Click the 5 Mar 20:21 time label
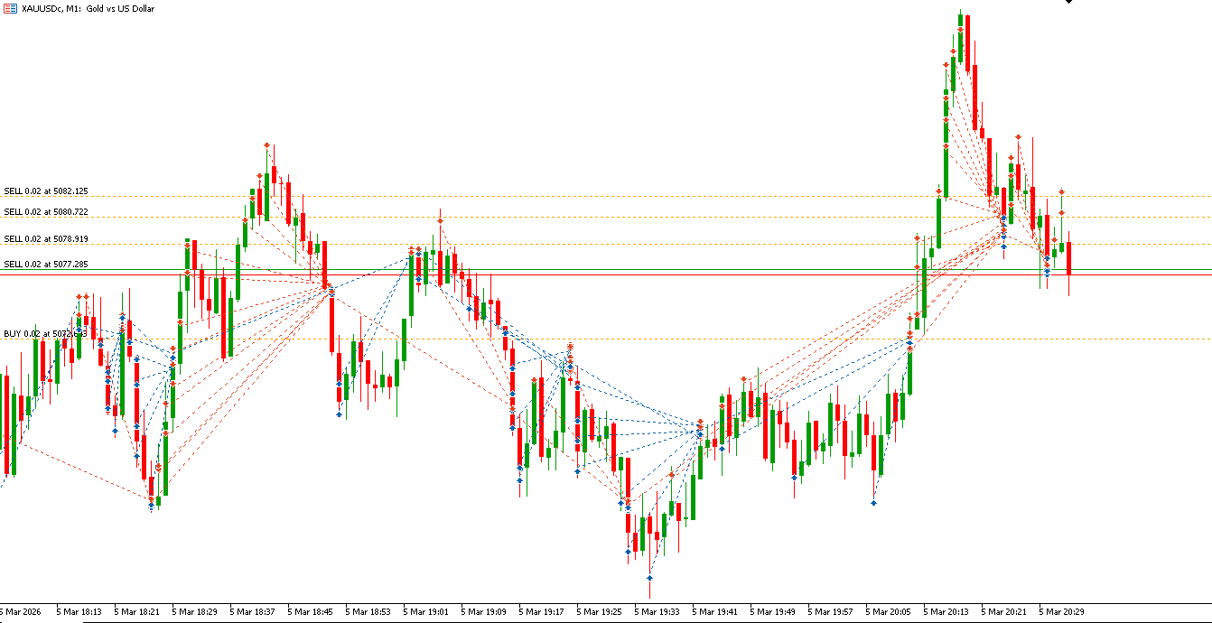The image size is (1212, 623). (1003, 611)
